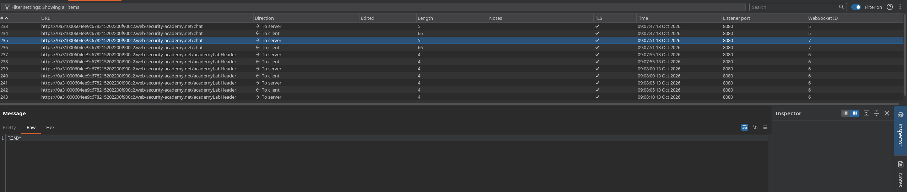Expand all Inspector sections
Image resolution: width=907 pixels, height=192 pixels.
point(866,114)
